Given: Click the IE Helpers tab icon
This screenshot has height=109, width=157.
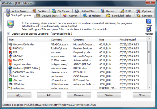Looking at the screenshot, I should pyautogui.click(x=85, y=15).
